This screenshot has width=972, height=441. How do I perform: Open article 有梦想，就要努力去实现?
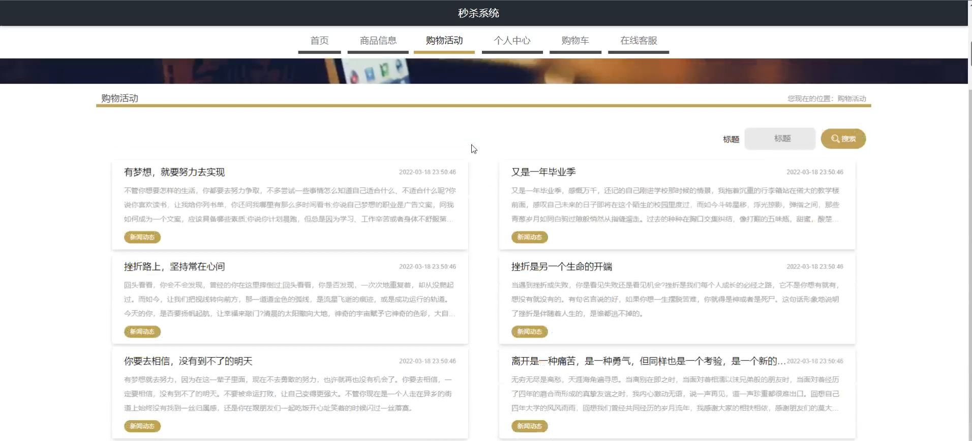(x=174, y=172)
